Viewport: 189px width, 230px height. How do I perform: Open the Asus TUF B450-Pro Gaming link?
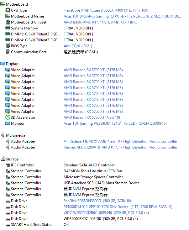pos(122,16)
